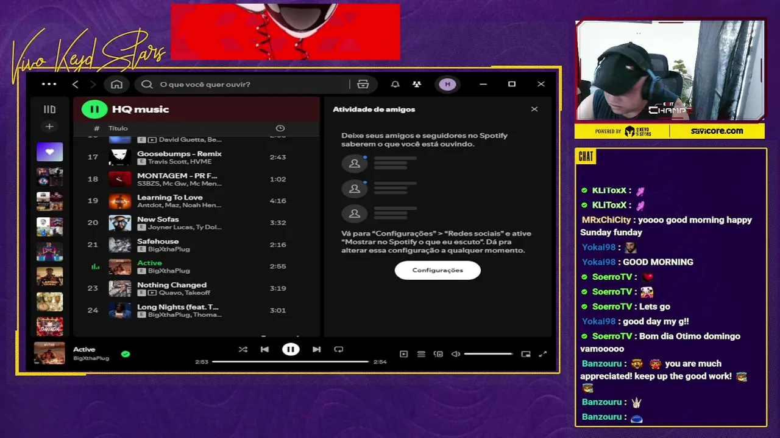This screenshot has height=438, width=780.
Task: Open the Browse icon in search bar
Action: coord(363,84)
